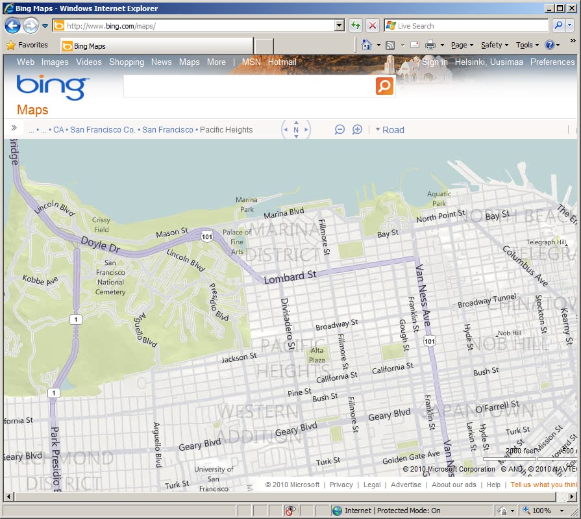The image size is (581, 519).
Task: Zoom out with the minus circle icon
Action: [340, 129]
